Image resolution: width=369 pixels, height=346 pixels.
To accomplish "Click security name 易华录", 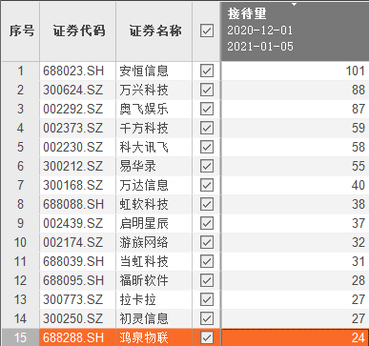I will pyautogui.click(x=138, y=166).
